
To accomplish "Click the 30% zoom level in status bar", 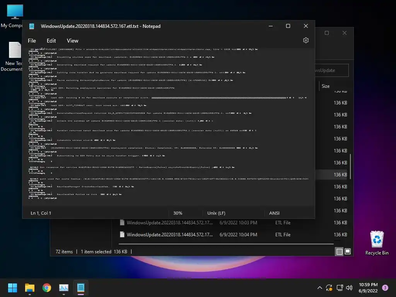I will click(178, 213).
